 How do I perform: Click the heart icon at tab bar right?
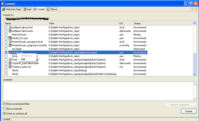(x=192, y=9)
